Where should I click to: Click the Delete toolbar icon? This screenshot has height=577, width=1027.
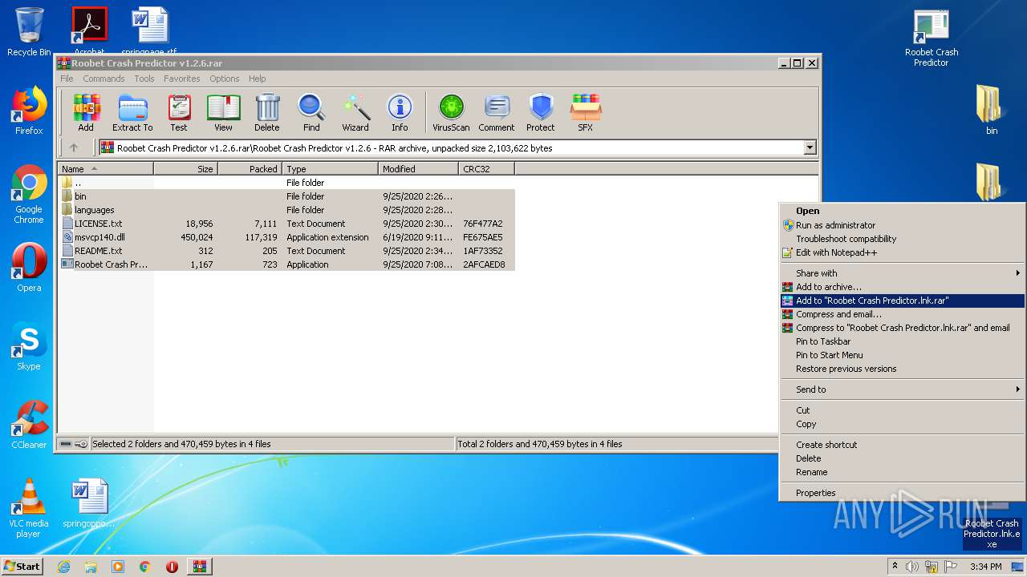(x=267, y=113)
